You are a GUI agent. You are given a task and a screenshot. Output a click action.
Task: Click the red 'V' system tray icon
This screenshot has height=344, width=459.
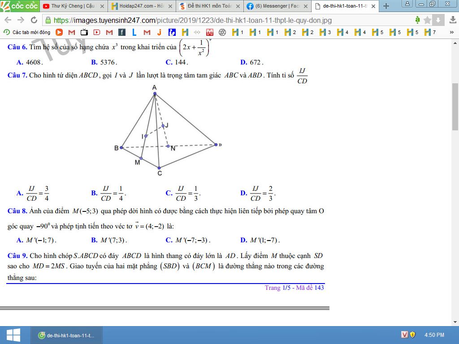point(404,334)
